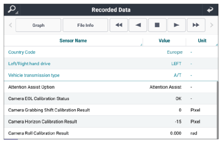Click the Recorded Data title
222x143 pixels.
pos(111,10)
